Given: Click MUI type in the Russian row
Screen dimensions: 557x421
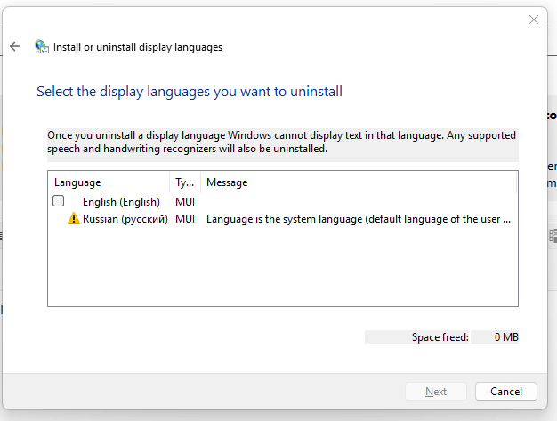Looking at the screenshot, I should [185, 219].
